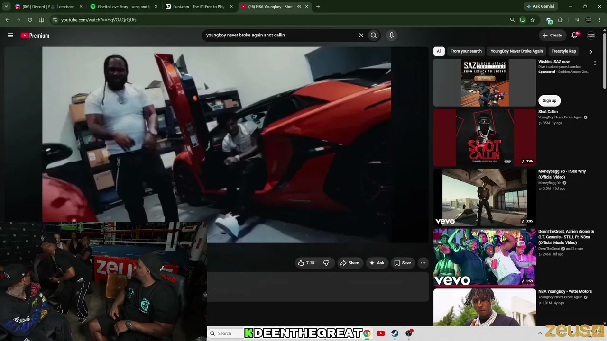Image resolution: width=607 pixels, height=341 pixels.
Task: Open the Shot Callin video thumbnail
Action: 485,138
